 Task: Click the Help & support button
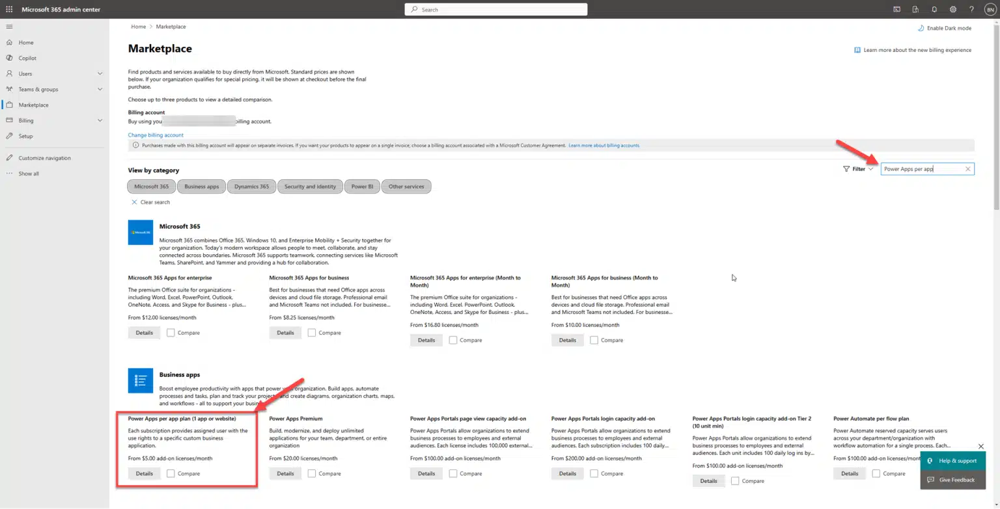[x=952, y=461]
